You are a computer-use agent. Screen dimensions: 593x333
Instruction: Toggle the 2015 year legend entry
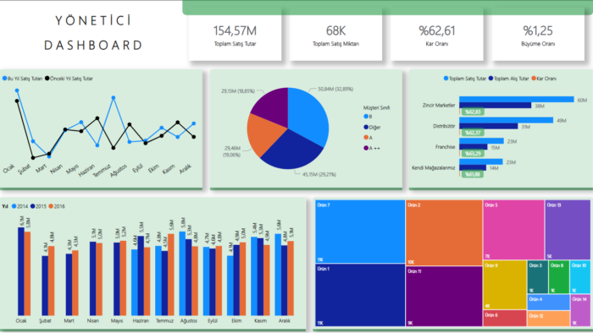[x=38, y=206]
